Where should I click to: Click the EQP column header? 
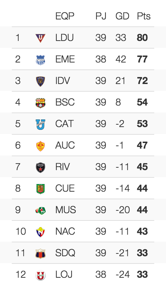click(65, 16)
